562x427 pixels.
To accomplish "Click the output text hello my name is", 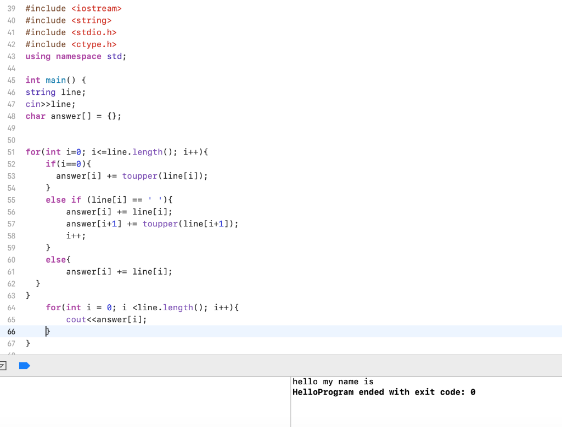I will [334, 382].
